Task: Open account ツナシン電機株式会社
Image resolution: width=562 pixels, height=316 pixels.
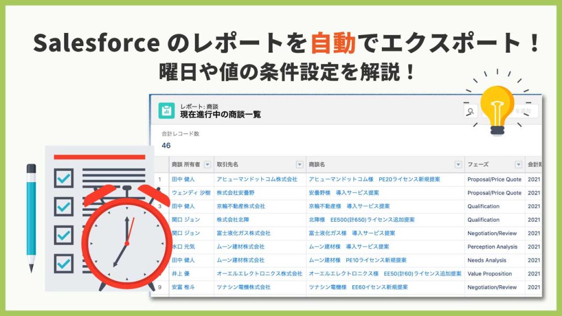Action: [243, 287]
